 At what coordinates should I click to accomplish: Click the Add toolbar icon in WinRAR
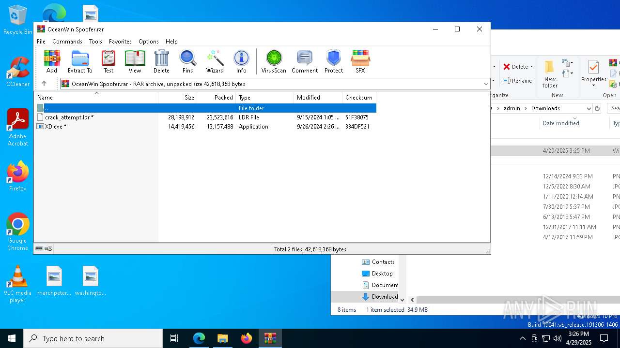point(52,61)
